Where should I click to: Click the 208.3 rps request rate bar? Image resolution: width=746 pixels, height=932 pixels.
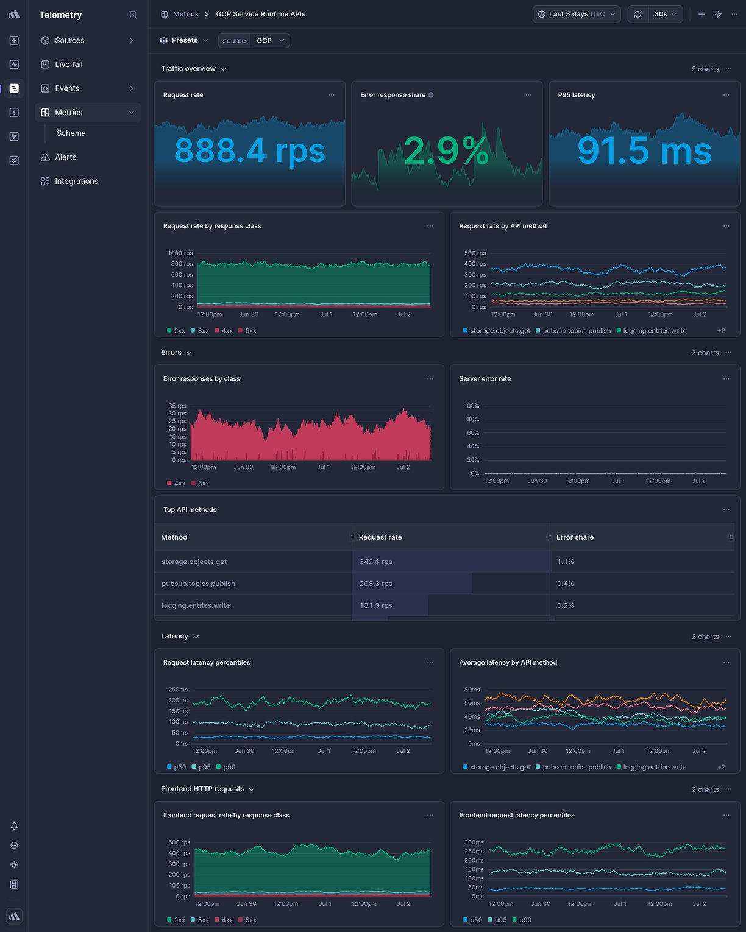click(x=412, y=584)
